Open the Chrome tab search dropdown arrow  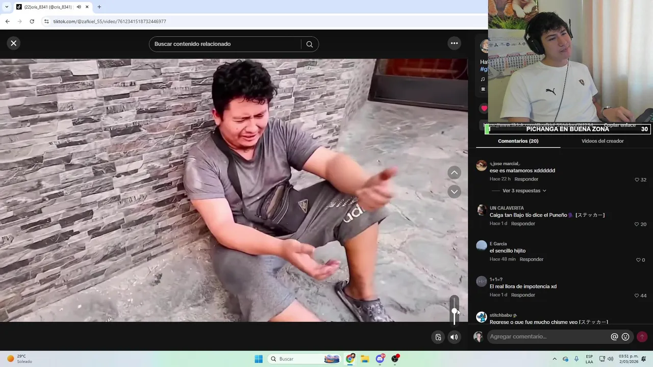[7, 7]
